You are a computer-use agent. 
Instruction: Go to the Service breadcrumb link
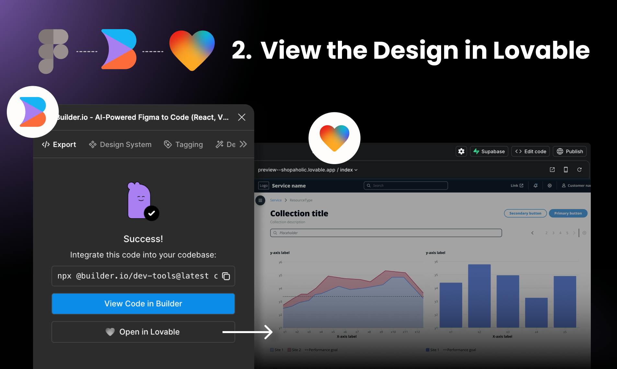pyautogui.click(x=276, y=200)
